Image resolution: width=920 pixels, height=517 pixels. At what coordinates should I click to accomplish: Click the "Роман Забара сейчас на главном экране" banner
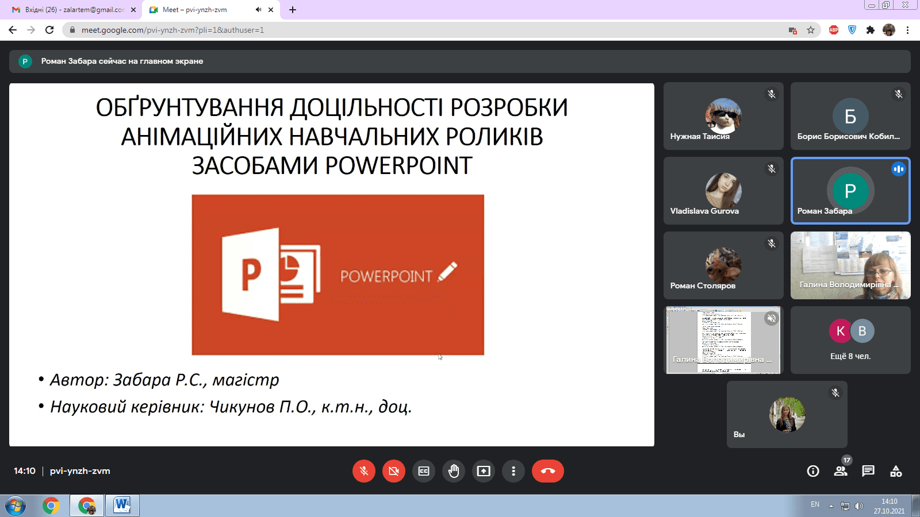[460, 61]
